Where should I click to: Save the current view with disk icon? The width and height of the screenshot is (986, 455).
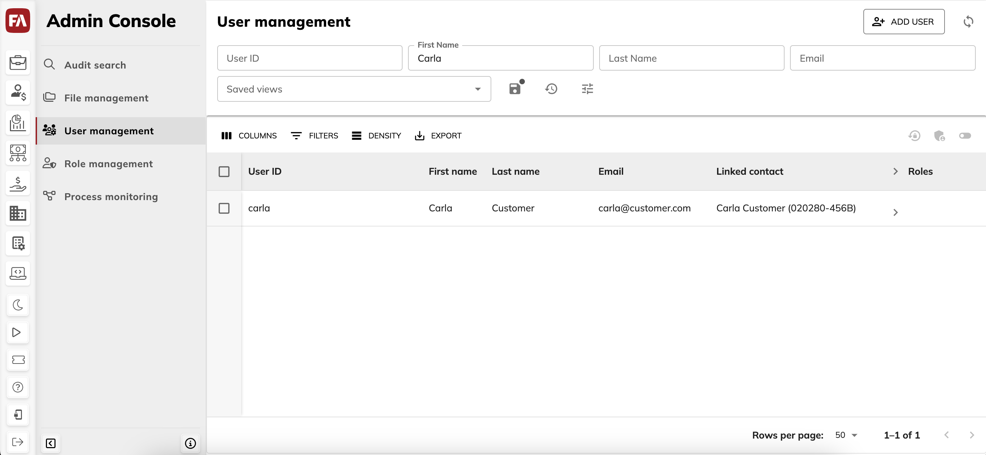pyautogui.click(x=516, y=89)
